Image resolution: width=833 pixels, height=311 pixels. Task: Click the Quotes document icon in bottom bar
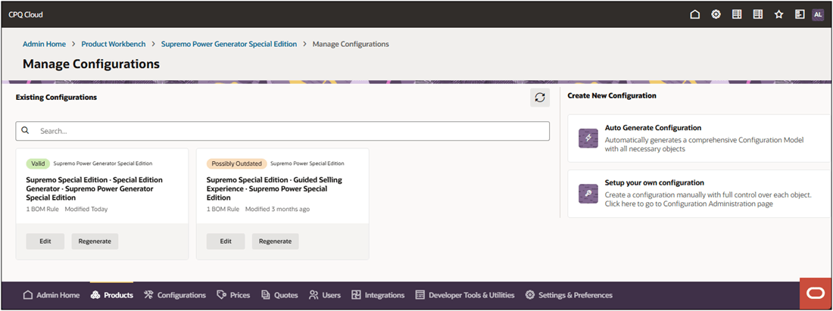266,295
